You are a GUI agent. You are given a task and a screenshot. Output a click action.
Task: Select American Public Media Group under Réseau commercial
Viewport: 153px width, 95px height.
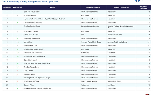(91, 42)
